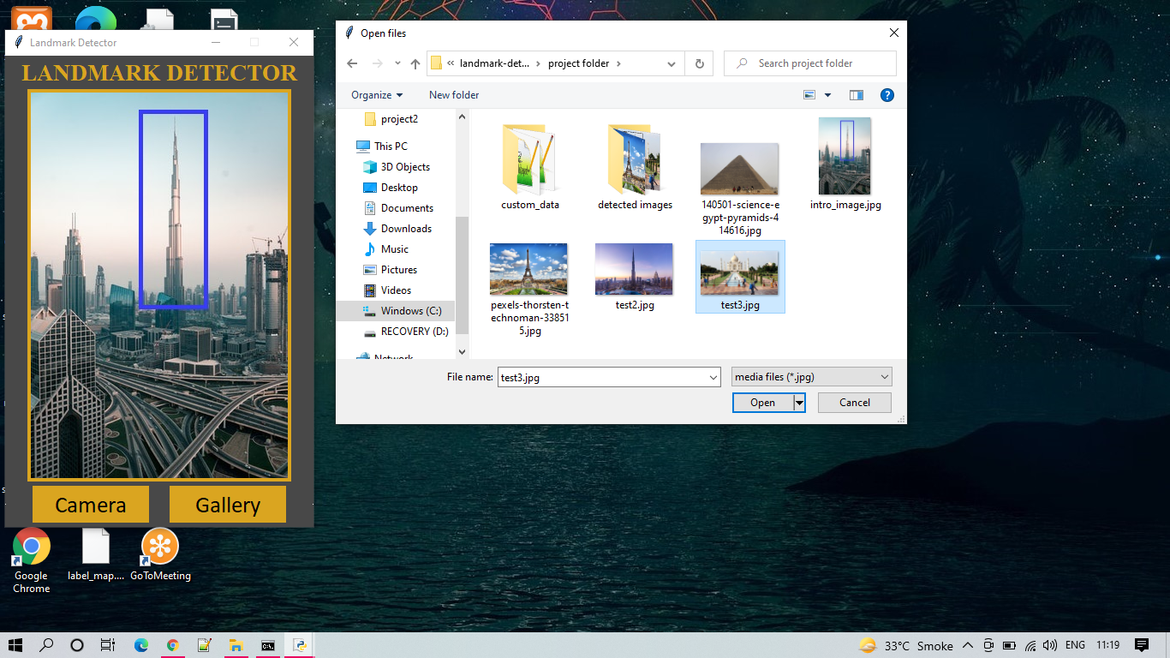This screenshot has width=1170, height=658.
Task: Open File Explorer from the taskbar
Action: (236, 645)
